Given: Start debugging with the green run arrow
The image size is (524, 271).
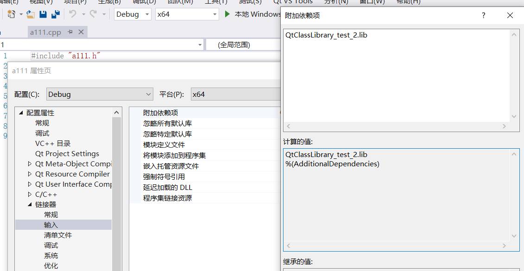Looking at the screenshot, I should click(x=227, y=14).
